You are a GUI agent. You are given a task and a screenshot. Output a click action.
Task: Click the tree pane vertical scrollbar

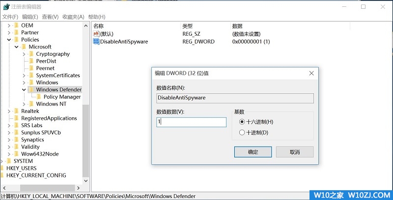tap(86, 137)
